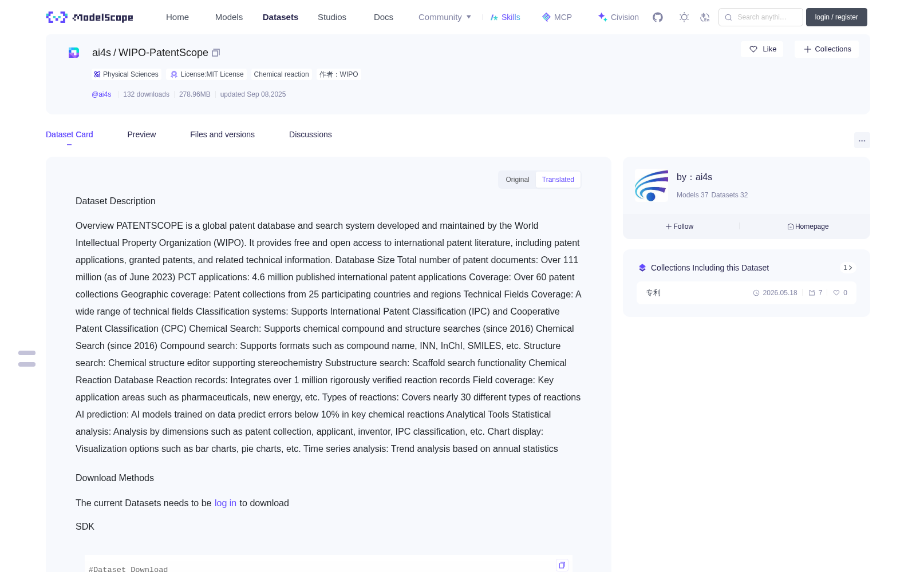
Task: Click the Like heart button
Action: pyautogui.click(x=762, y=49)
